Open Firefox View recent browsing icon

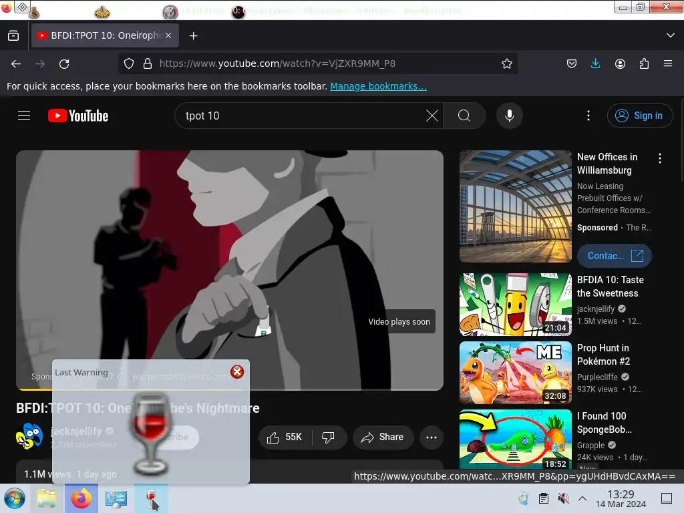(x=13, y=35)
